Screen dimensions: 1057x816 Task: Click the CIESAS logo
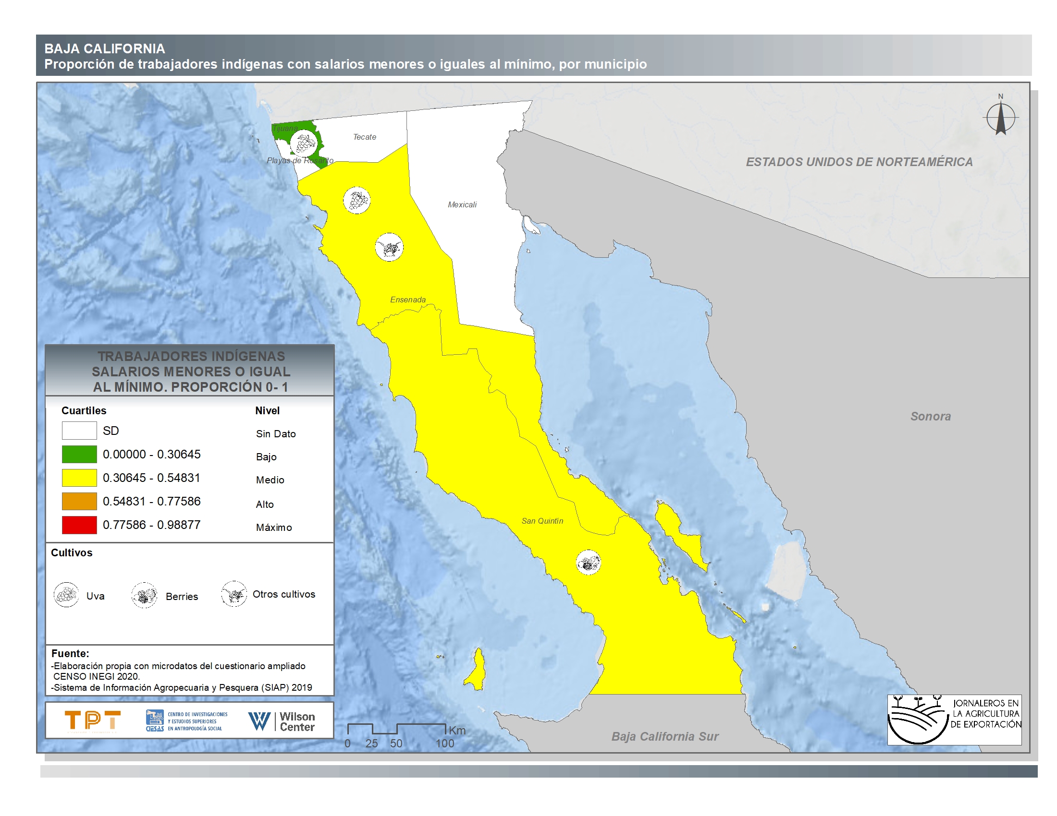[x=186, y=721]
